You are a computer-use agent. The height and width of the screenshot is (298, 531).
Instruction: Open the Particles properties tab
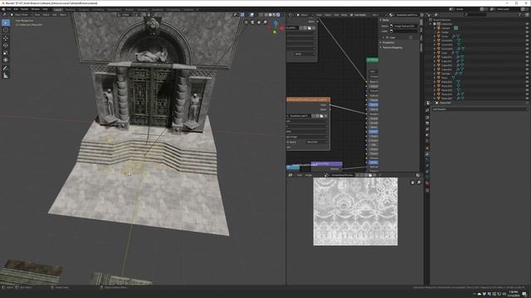click(x=427, y=160)
